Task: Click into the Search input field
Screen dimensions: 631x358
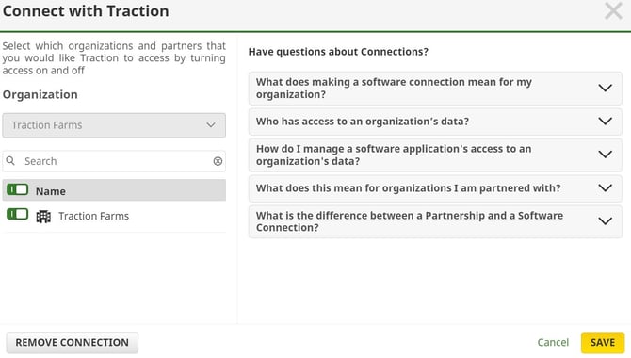Action: pos(114,161)
